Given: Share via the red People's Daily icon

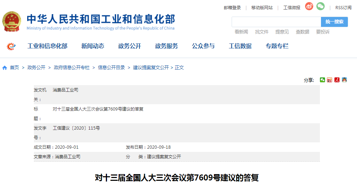Looking at the screenshot, I should click(x=337, y=80).
